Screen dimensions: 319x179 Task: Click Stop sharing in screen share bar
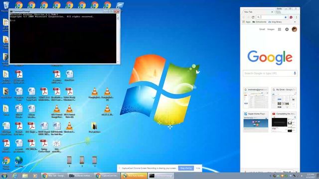(x=186, y=168)
